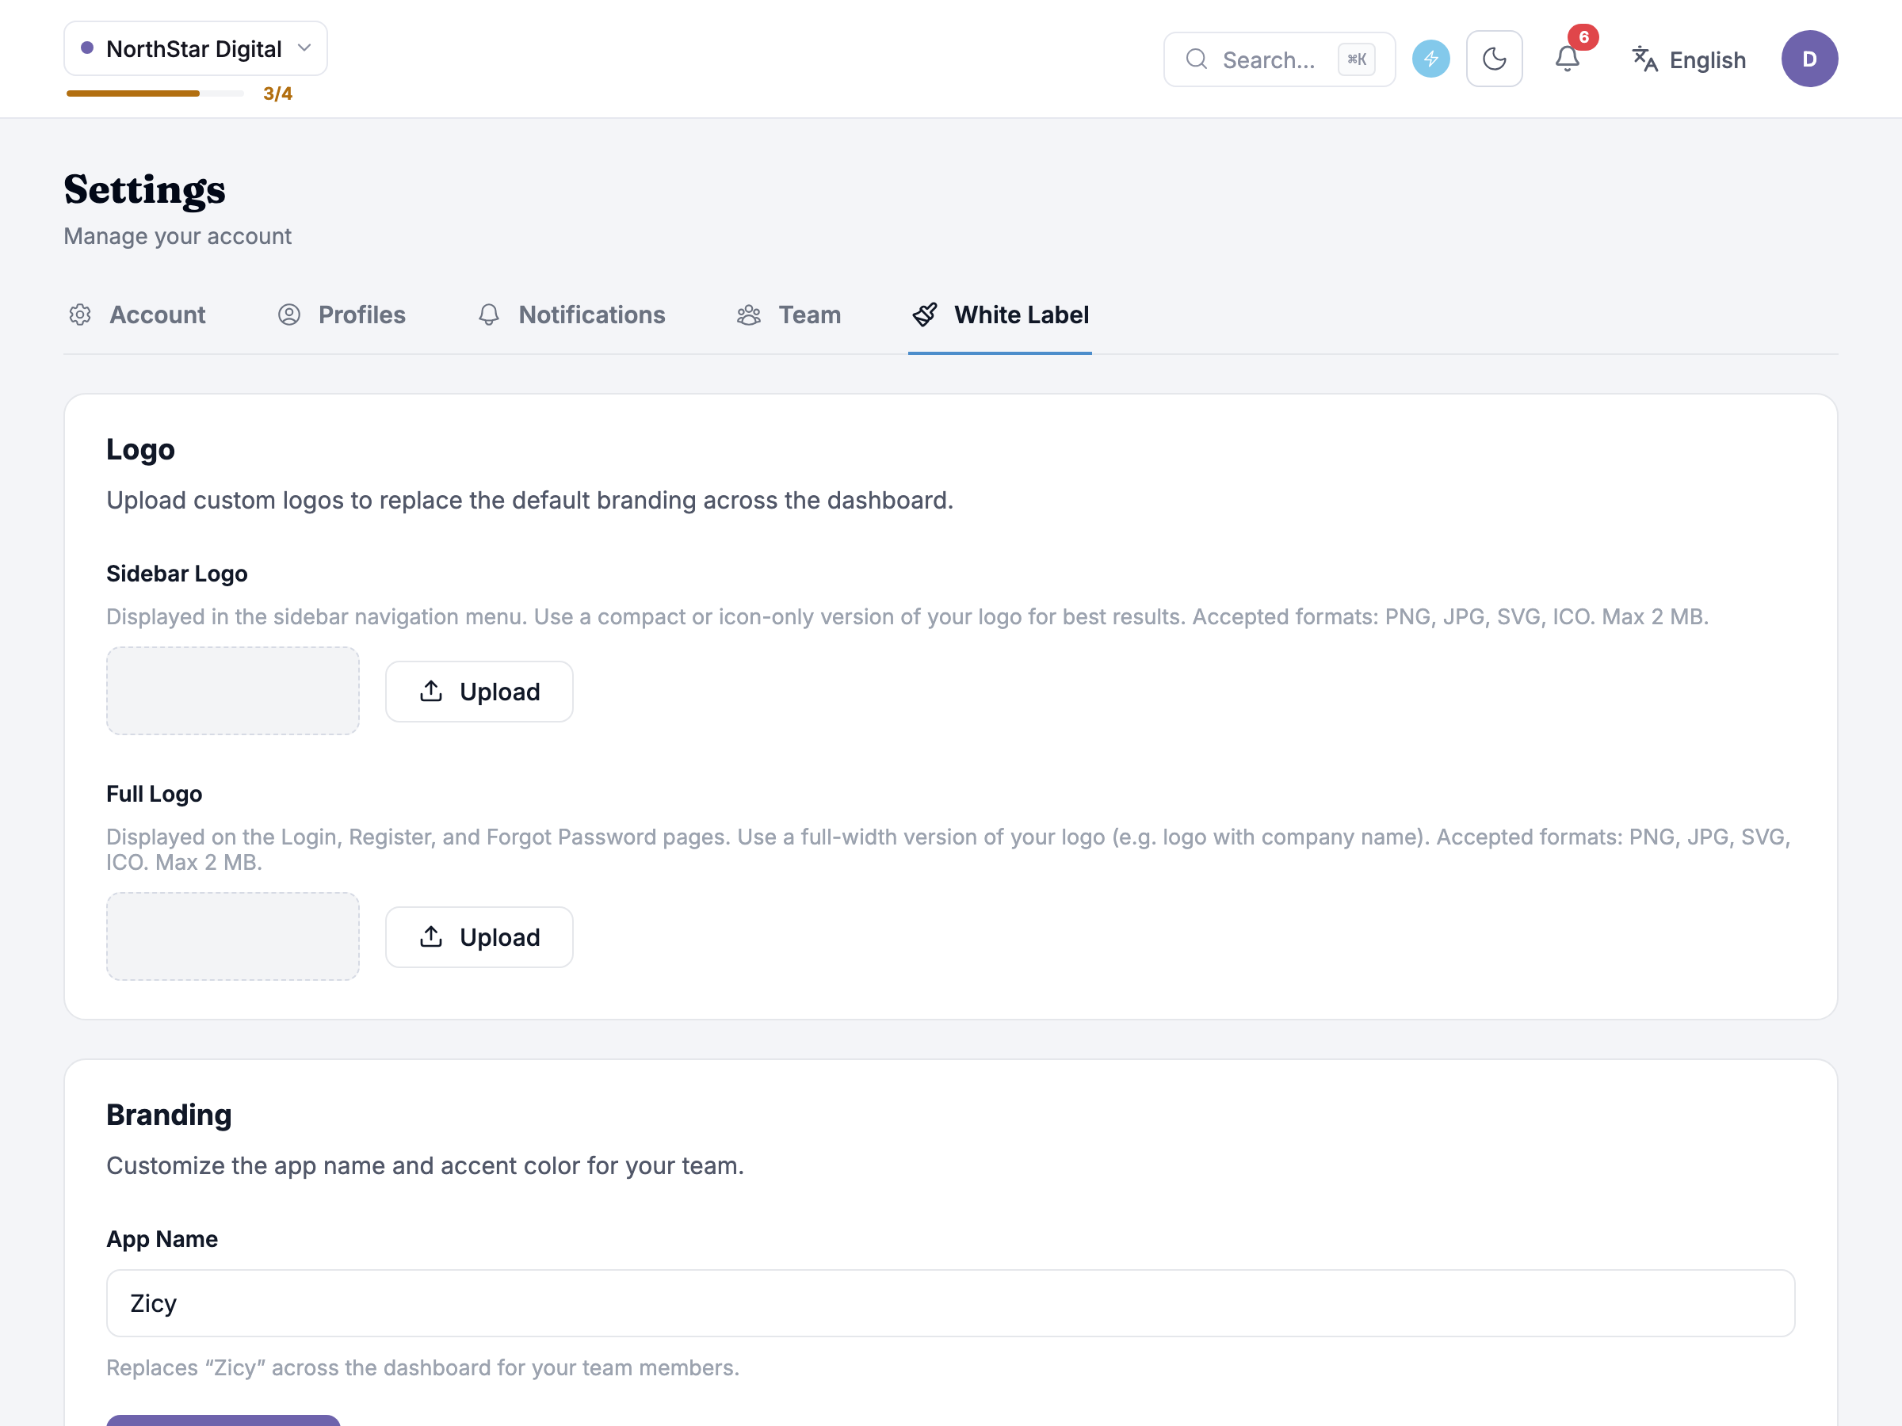This screenshot has width=1902, height=1426.
Task: Click the search magnifier icon
Action: point(1197,59)
